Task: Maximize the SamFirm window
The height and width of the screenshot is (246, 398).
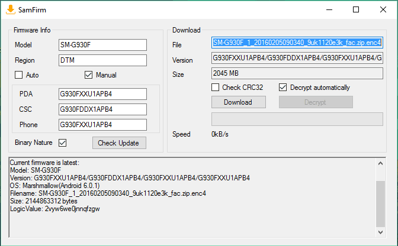Action: coord(356,9)
